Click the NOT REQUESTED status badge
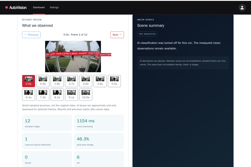 click(147, 34)
